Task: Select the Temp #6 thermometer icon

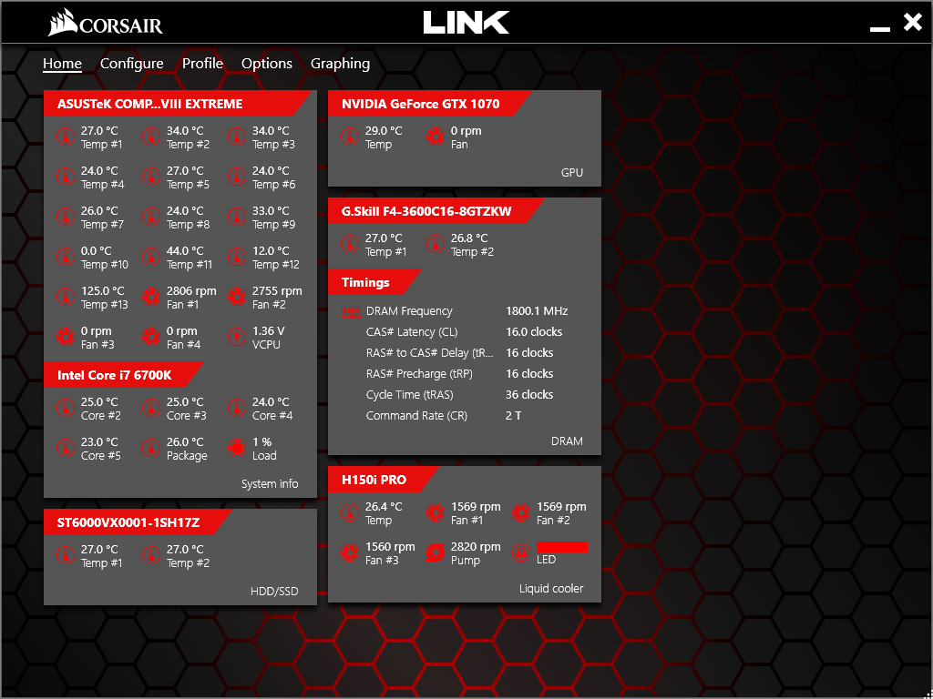Action: point(237,177)
